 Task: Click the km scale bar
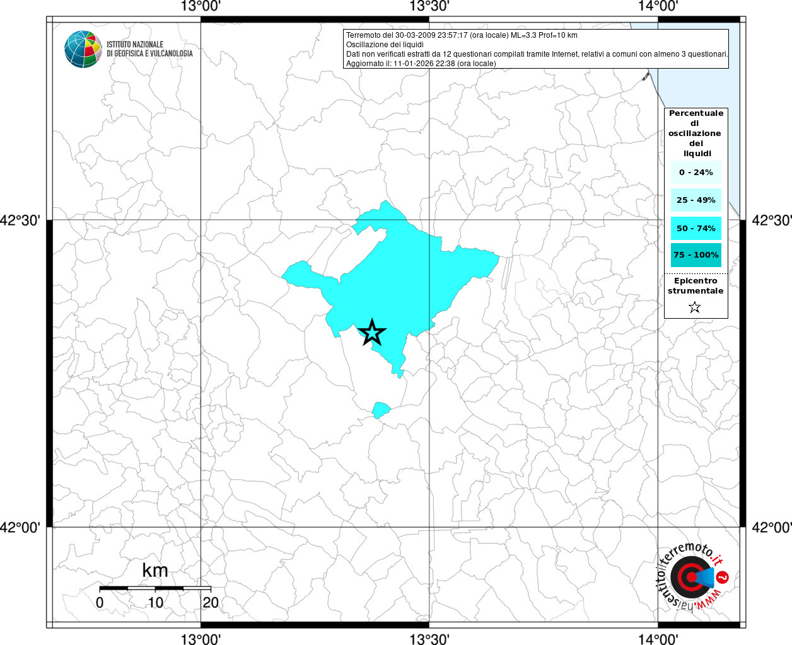pos(155,588)
